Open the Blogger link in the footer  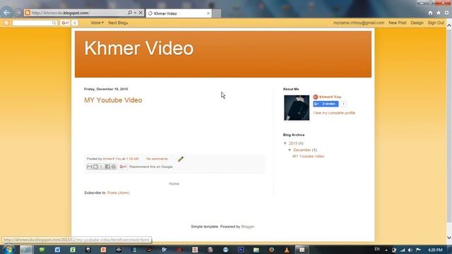[x=248, y=226]
